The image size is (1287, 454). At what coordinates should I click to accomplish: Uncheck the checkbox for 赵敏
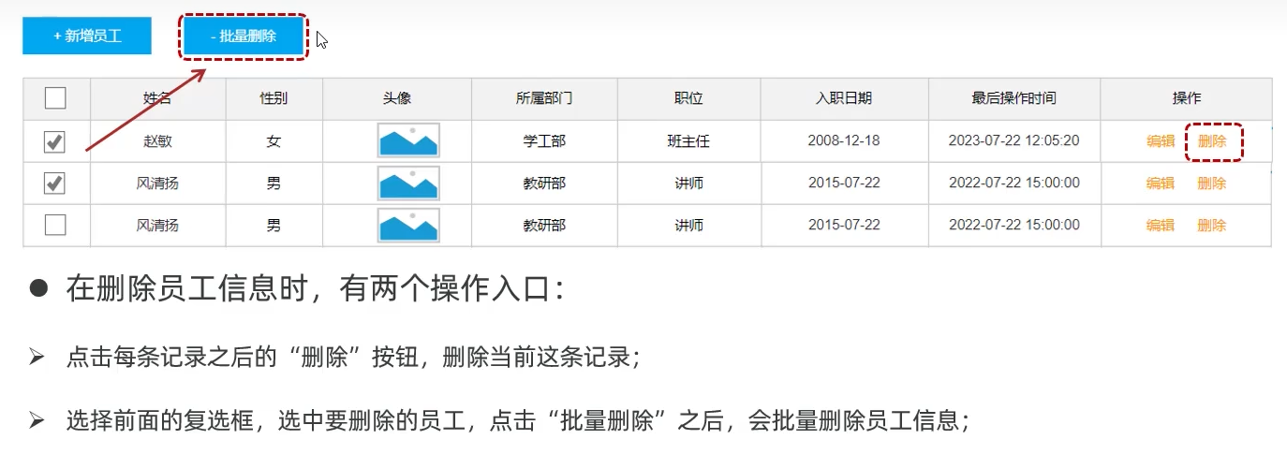click(x=56, y=141)
